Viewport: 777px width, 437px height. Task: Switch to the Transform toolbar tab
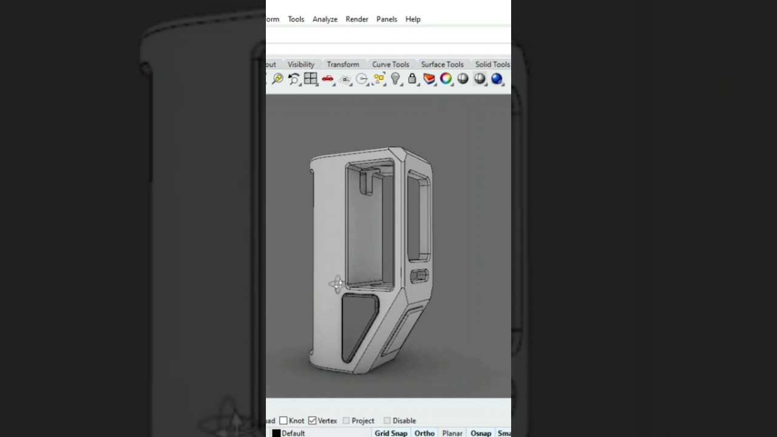(x=343, y=64)
